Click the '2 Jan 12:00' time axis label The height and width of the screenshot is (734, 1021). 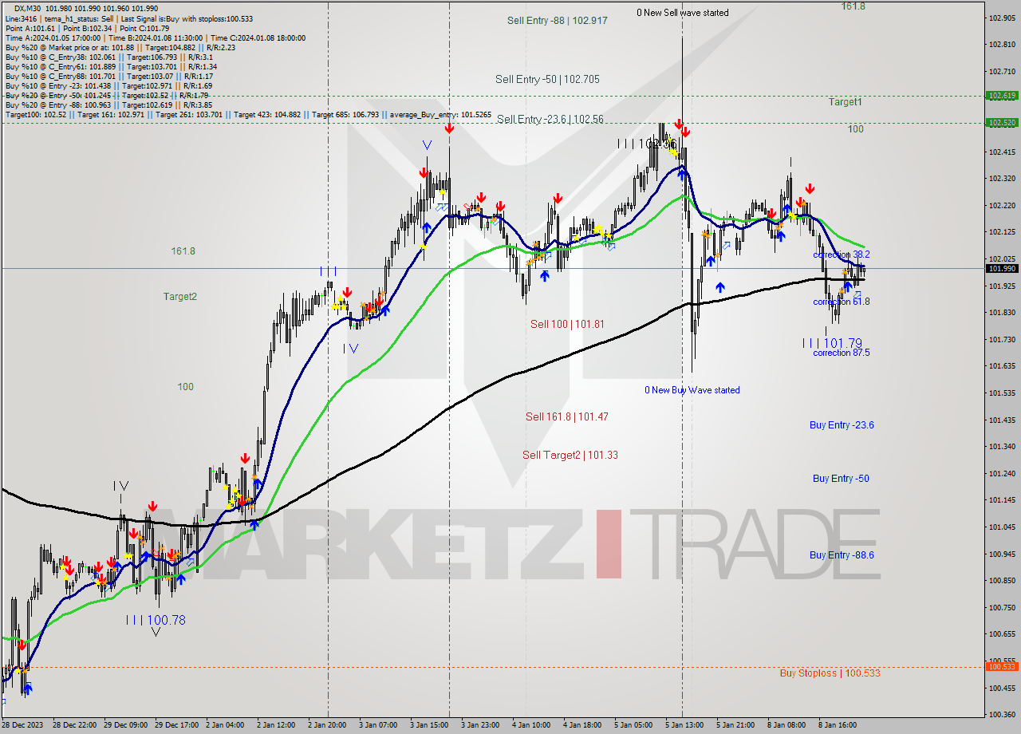(276, 725)
